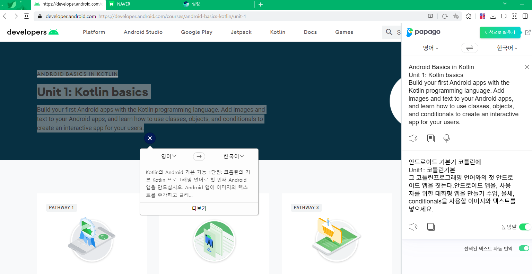This screenshot has width=532, height=274.
Task: Click the developers site search magnifier
Action: click(389, 32)
